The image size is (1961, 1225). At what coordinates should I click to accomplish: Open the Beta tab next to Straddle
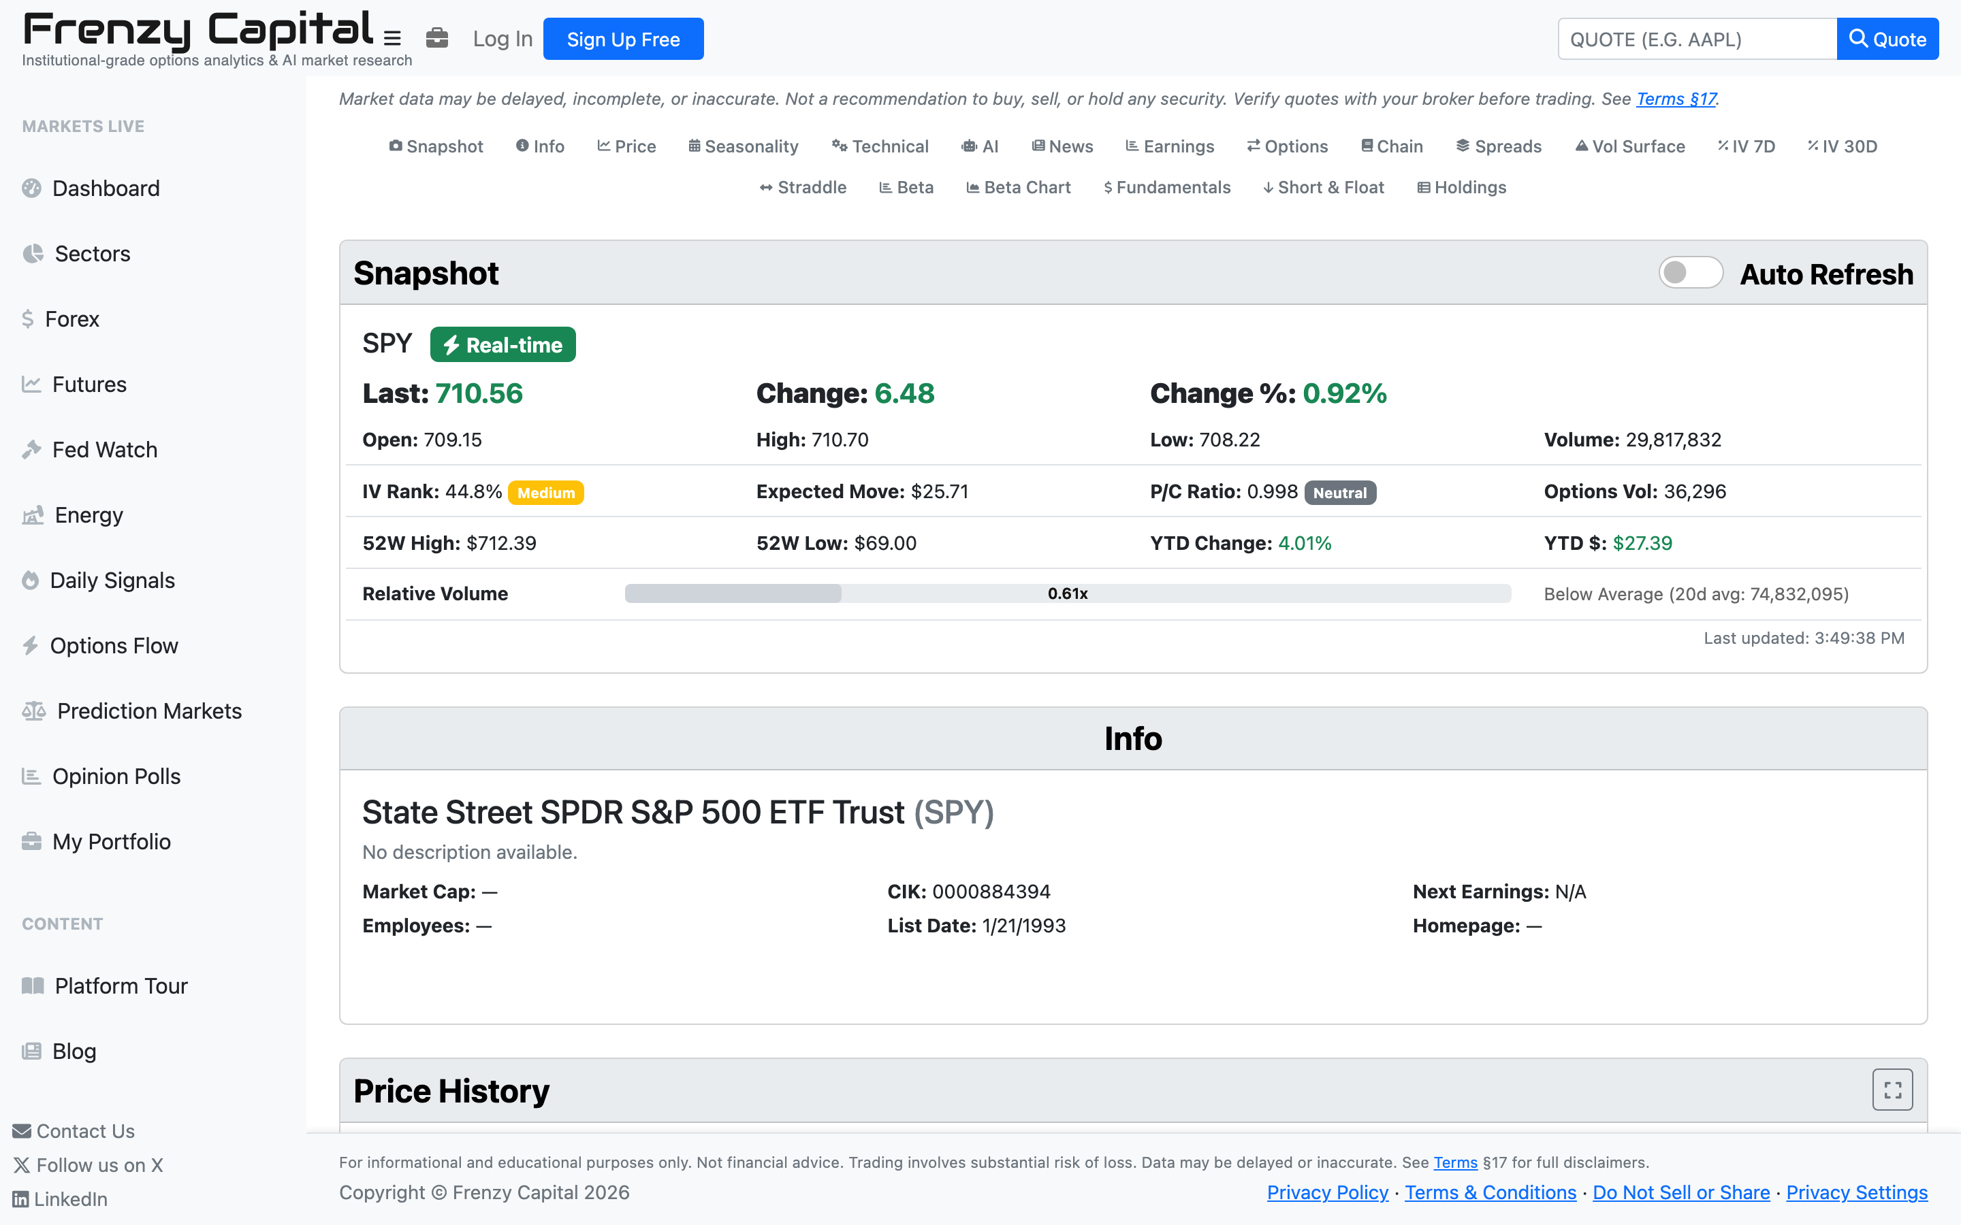[x=907, y=188]
